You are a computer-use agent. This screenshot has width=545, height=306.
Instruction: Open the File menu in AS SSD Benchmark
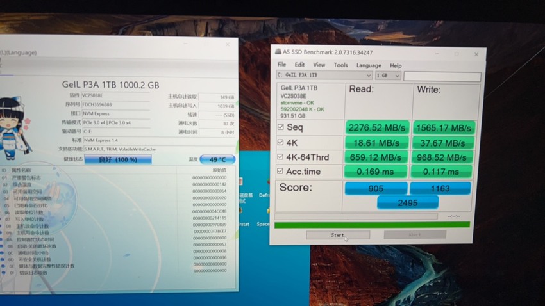point(281,65)
